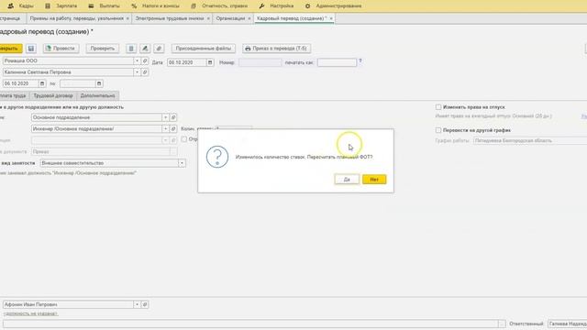The height and width of the screenshot is (330, 587).
Task: Open the Инженер position card icon
Action: [173, 128]
